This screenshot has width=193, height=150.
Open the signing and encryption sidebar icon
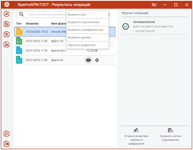(6, 14)
